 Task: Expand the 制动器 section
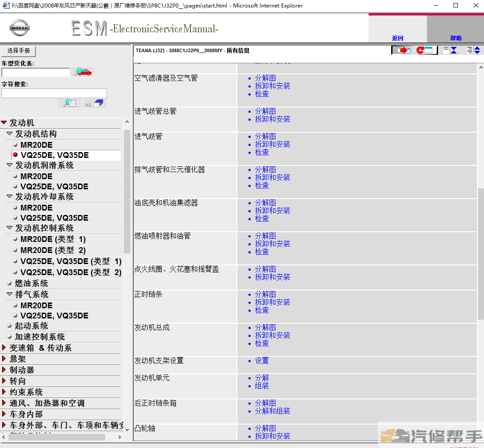[4, 370]
